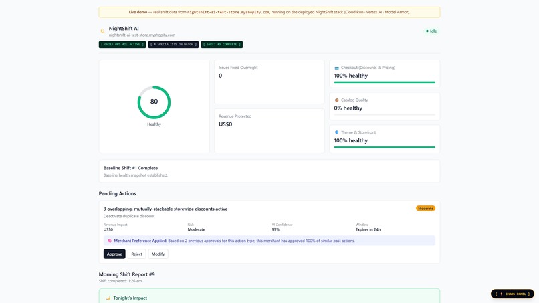Click the Chief Ops AI: Active badge
This screenshot has width=539, height=303.
point(122,45)
